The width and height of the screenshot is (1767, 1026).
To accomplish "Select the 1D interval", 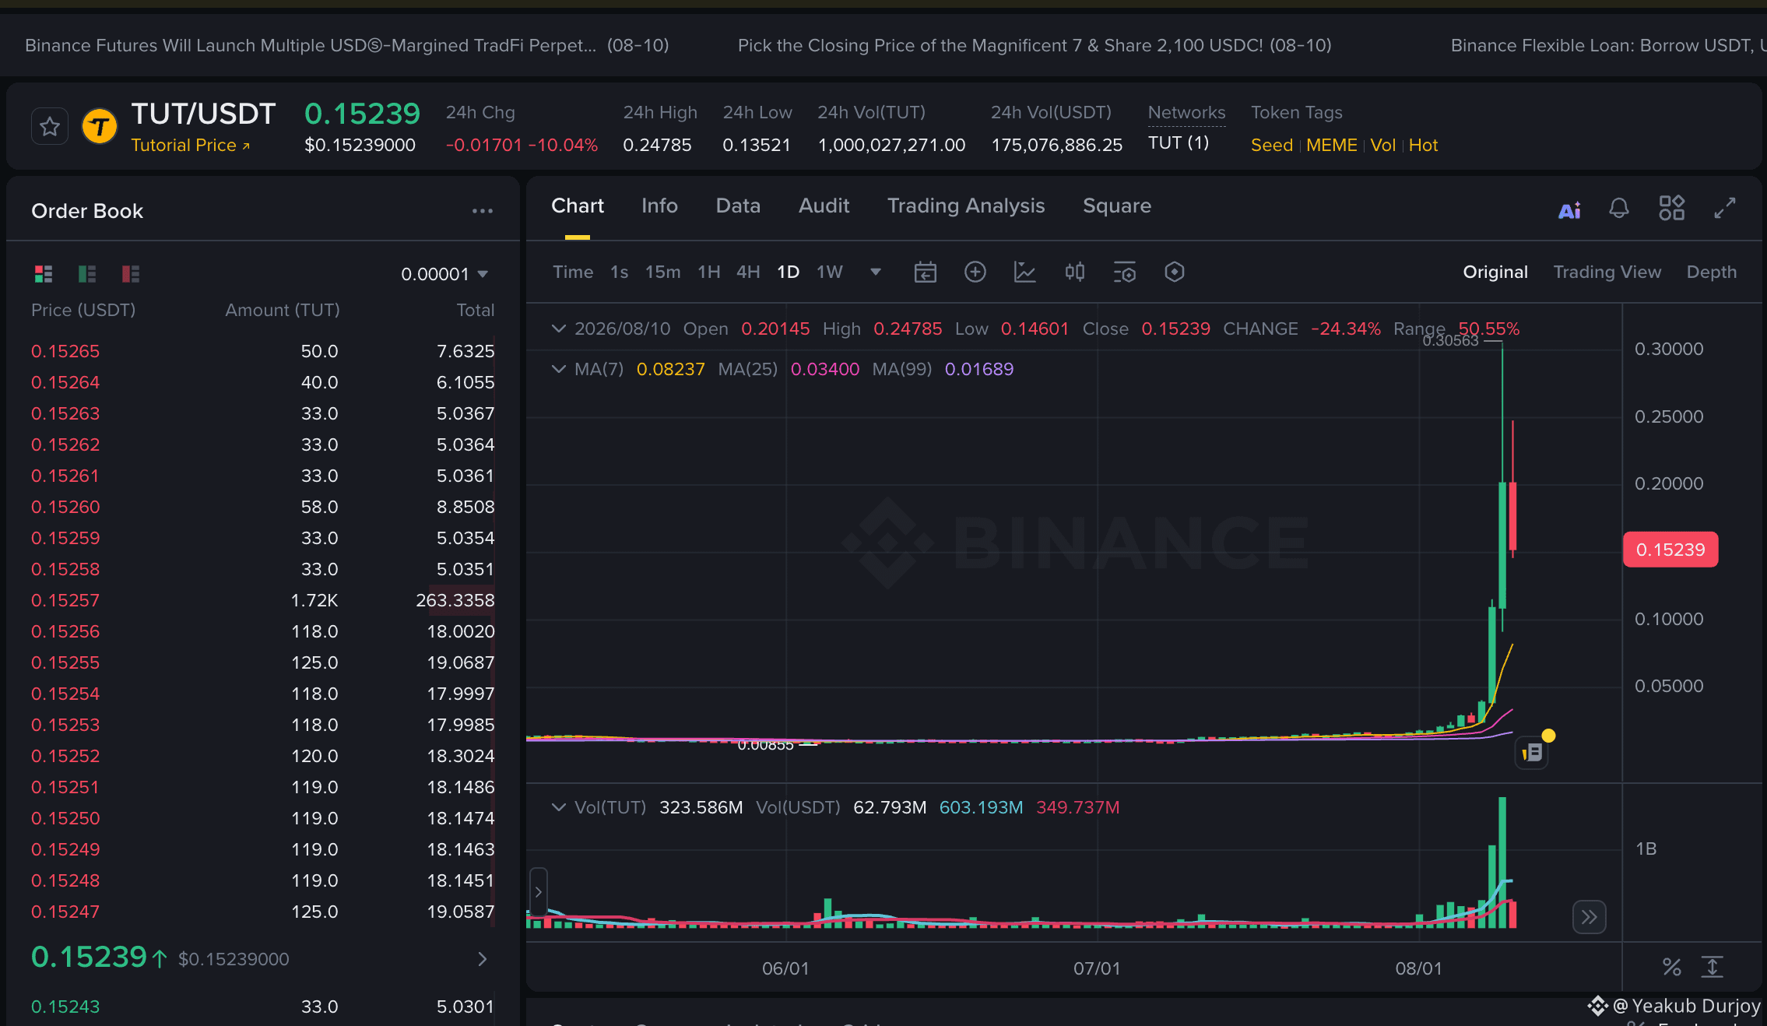I will (x=788, y=272).
